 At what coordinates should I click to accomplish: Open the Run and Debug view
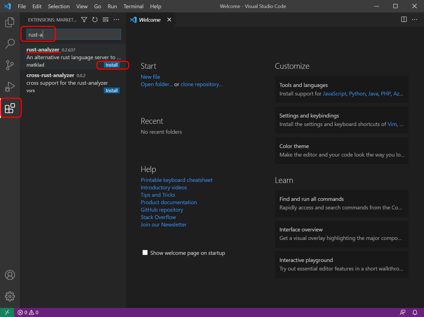point(10,87)
